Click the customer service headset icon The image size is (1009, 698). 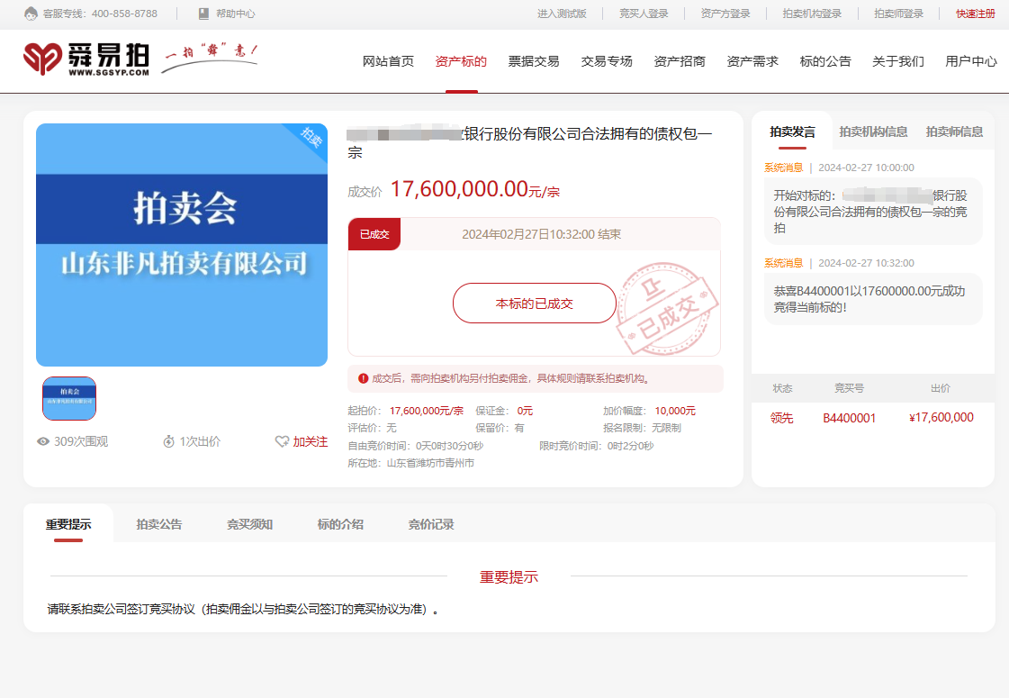point(31,14)
